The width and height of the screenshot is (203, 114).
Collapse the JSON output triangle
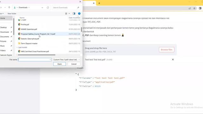pos(76,74)
